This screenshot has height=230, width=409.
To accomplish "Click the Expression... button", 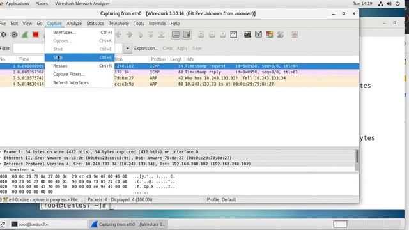I will 146,49.
